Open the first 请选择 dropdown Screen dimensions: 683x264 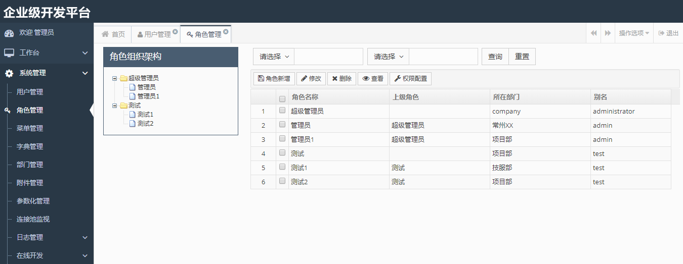coord(274,57)
